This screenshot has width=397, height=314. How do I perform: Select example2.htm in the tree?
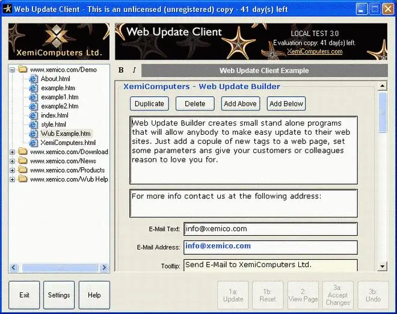coord(60,106)
